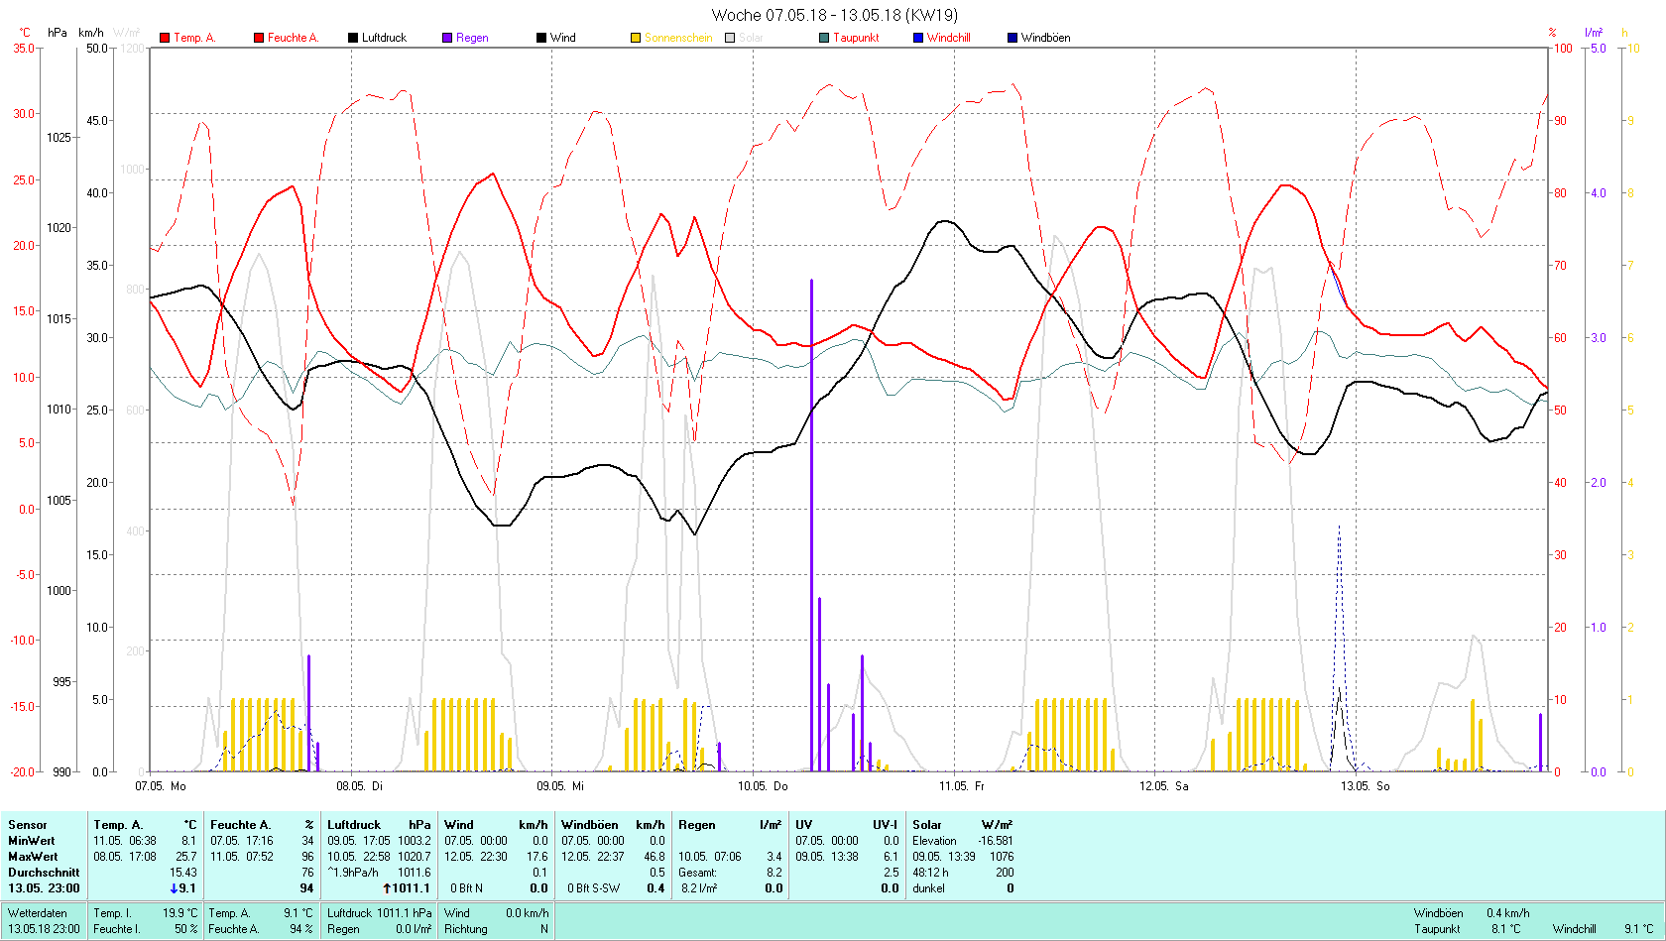The height and width of the screenshot is (941, 1666).
Task: Select the 11.05. Fr day label
Action: point(962,786)
